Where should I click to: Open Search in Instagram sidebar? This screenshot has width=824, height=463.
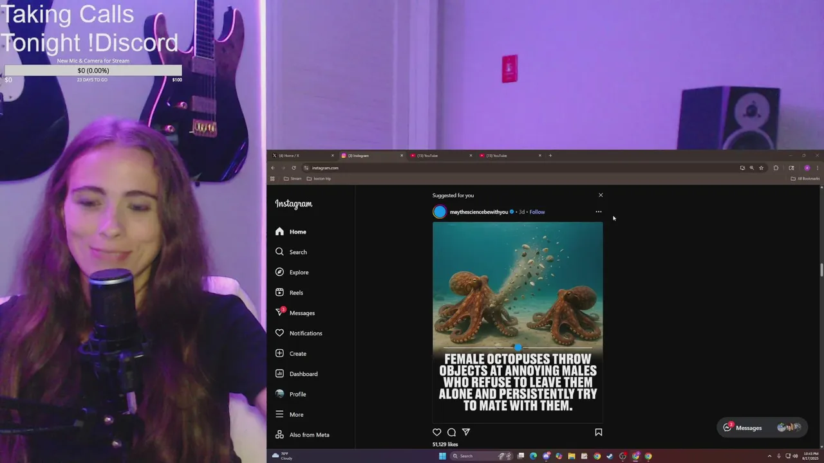point(290,252)
